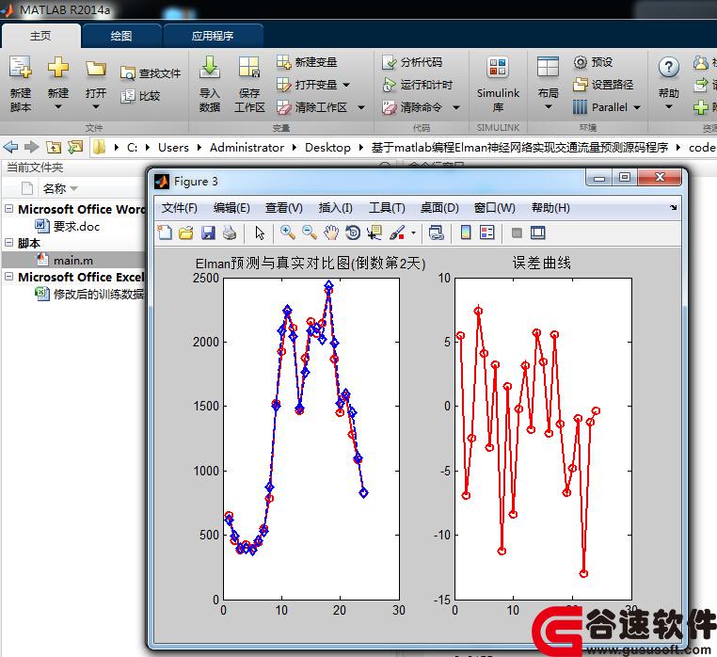Viewport: 717px width, 657px height.
Task: Save the figure with the floppy disk icon
Action: click(208, 232)
